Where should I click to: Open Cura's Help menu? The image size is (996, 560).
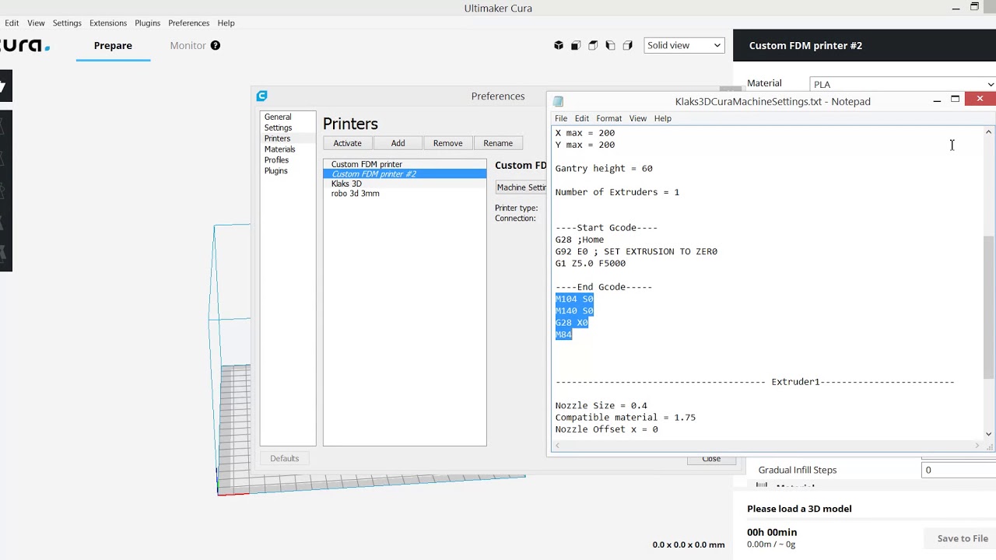coord(226,23)
